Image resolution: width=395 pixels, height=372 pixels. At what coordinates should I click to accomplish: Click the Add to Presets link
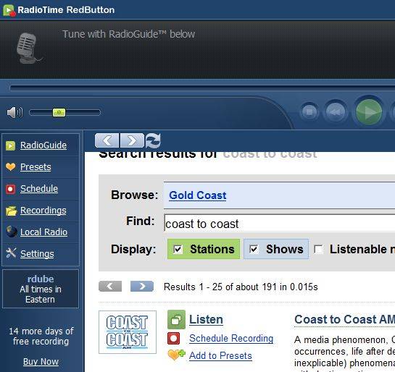(x=220, y=355)
